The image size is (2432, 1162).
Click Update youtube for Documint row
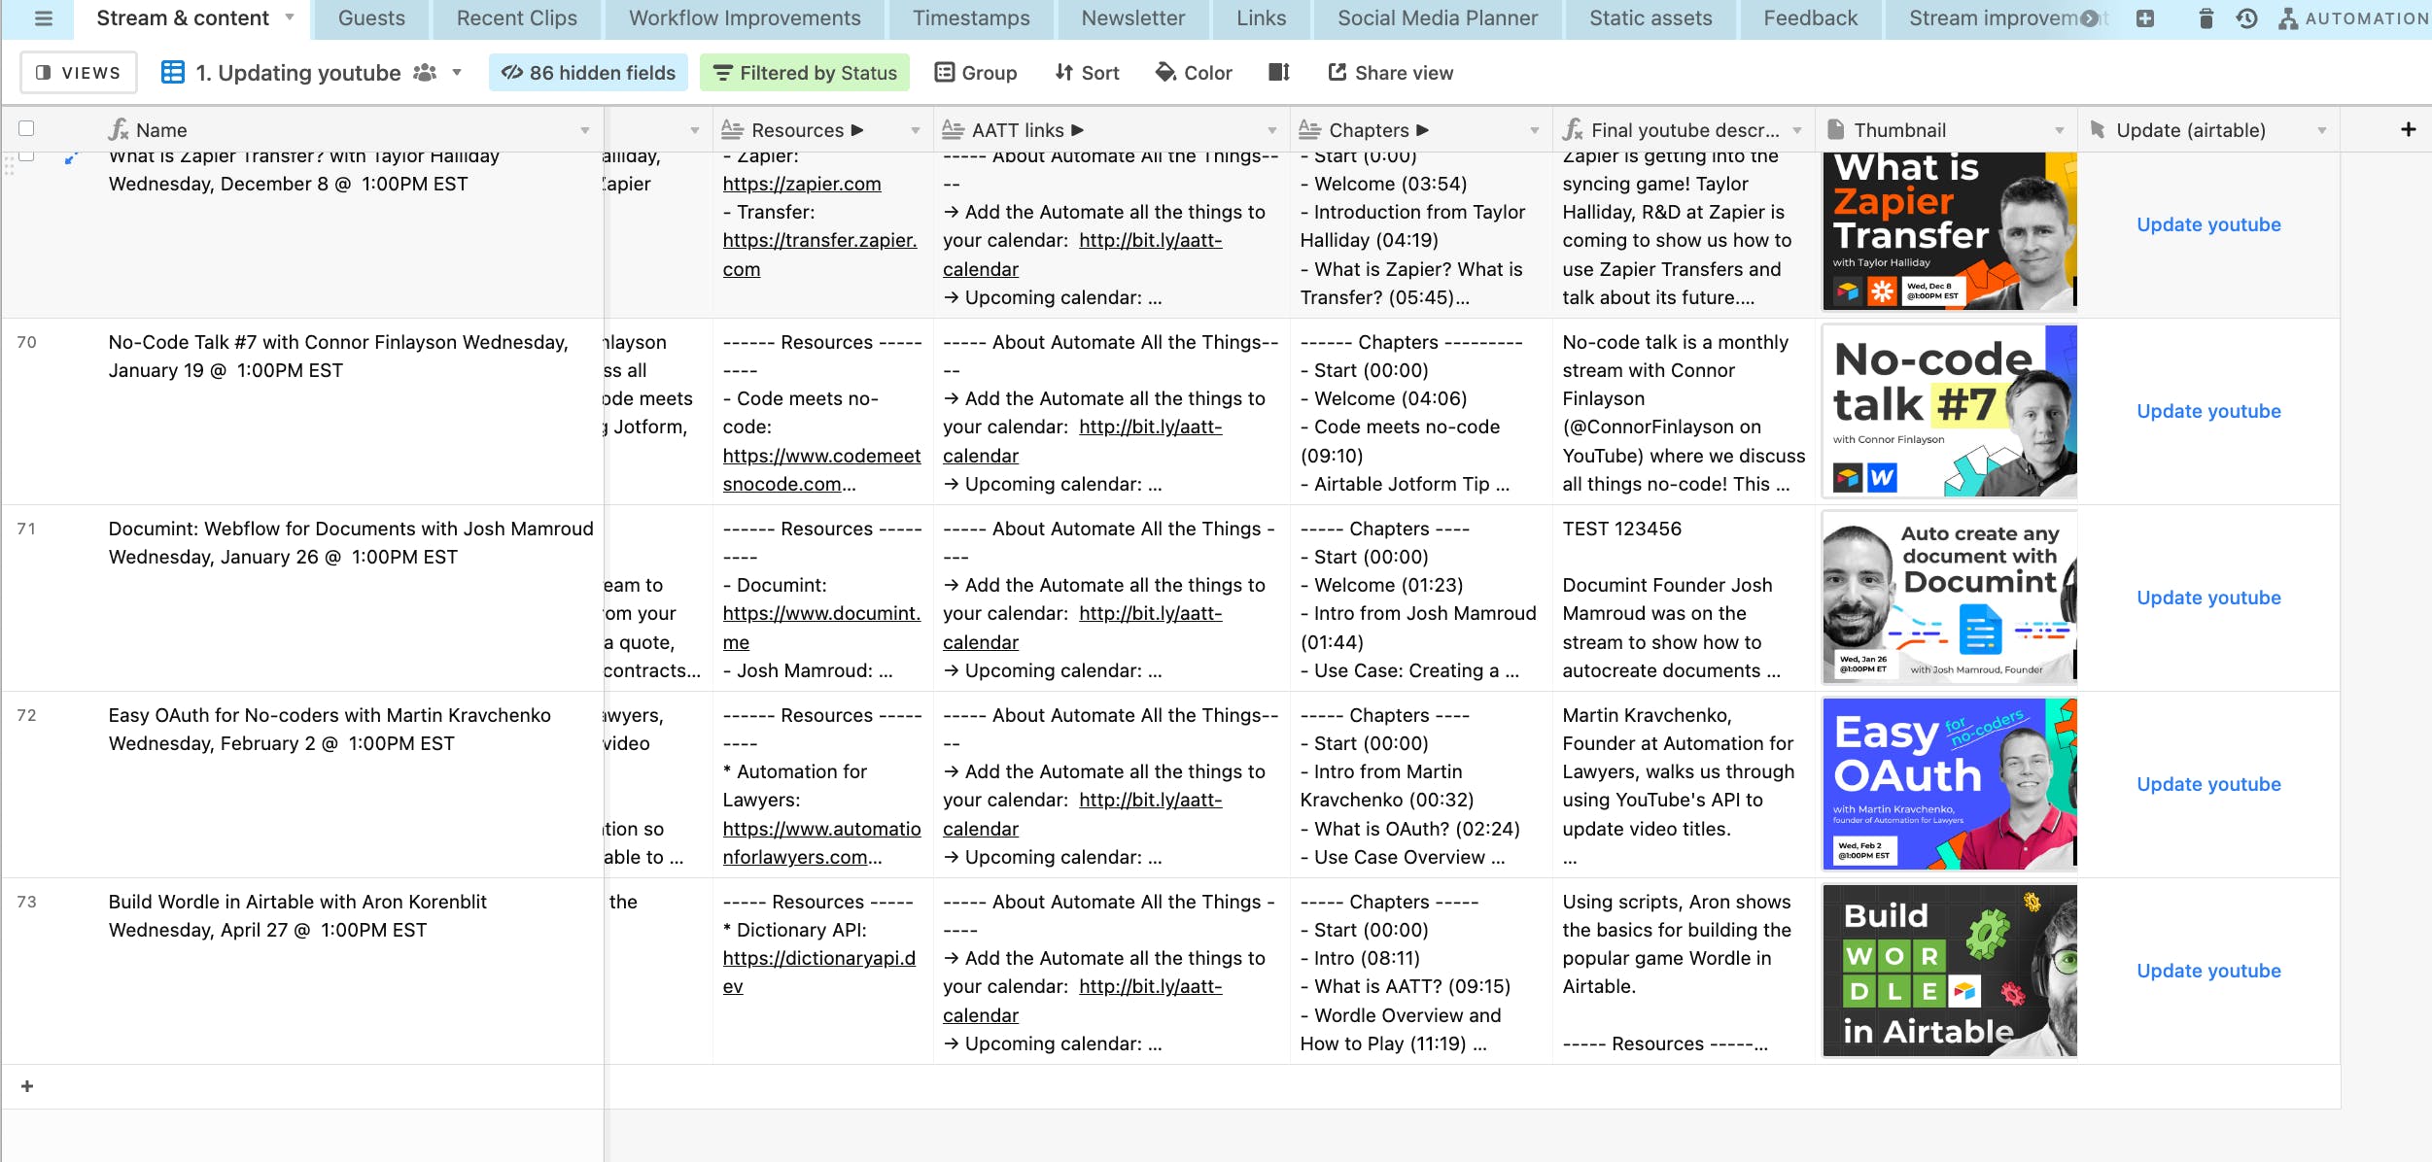[2208, 598]
